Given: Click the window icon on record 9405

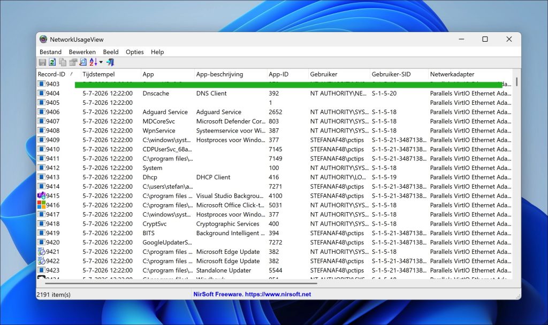Looking at the screenshot, I should click(41, 103).
